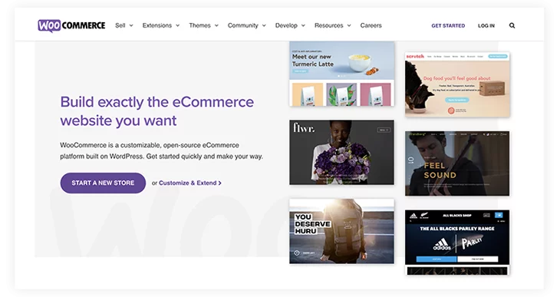Click the START A NEW STORE button
Viewport: 560px width, 297px height.
pyautogui.click(x=103, y=183)
